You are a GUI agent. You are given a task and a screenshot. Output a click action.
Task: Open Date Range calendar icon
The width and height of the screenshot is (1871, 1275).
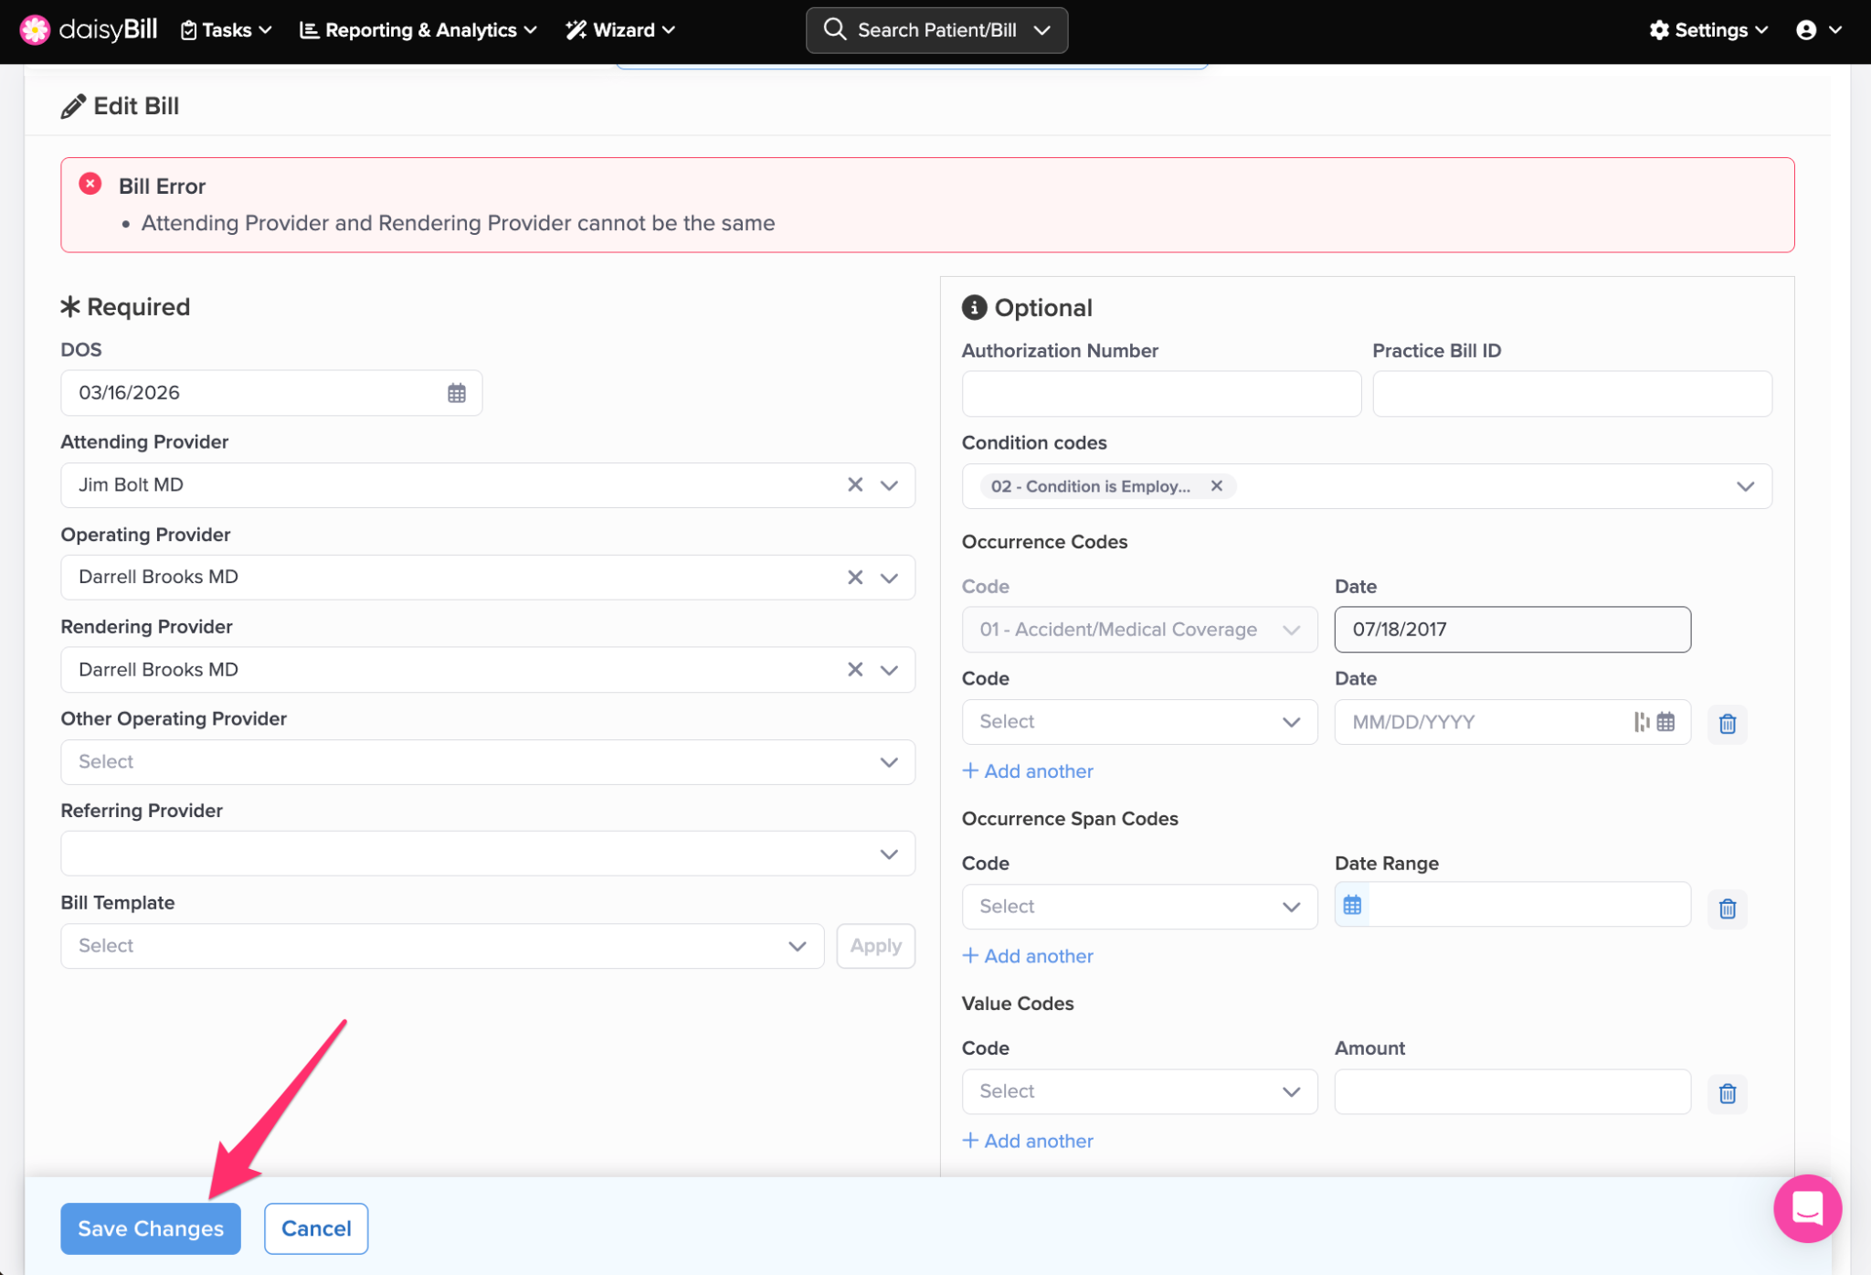(x=1352, y=905)
